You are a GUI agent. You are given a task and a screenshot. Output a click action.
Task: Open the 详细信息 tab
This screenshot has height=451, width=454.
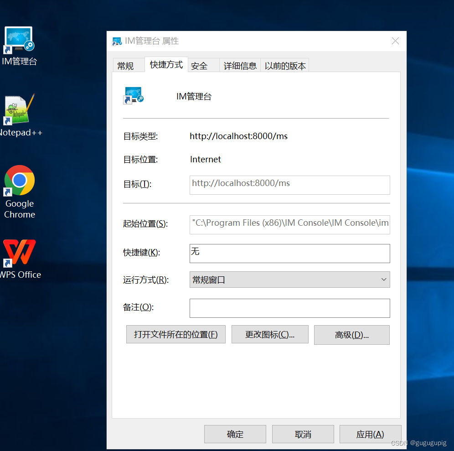(240, 66)
